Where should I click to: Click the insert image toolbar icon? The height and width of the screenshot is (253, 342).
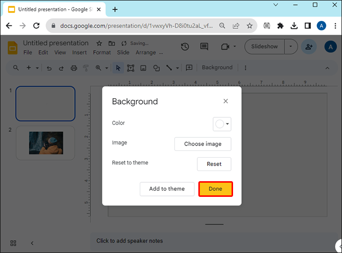[143, 68]
